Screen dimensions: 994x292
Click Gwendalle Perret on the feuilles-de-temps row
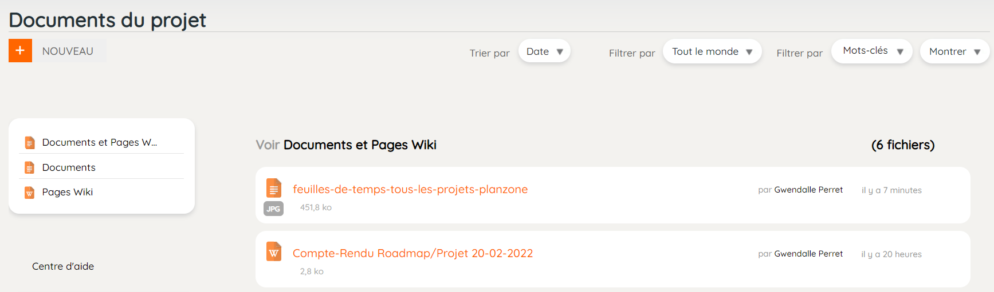pyautogui.click(x=808, y=190)
